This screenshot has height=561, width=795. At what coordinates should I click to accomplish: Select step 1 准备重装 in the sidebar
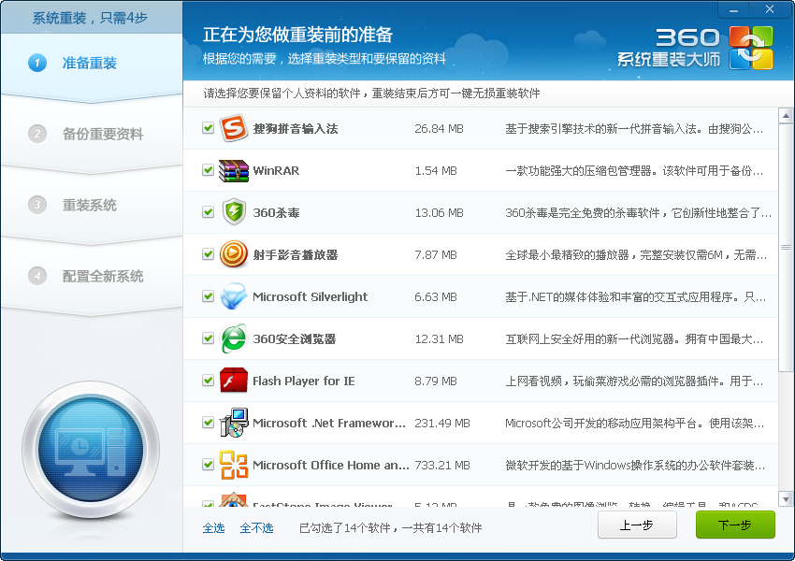click(90, 64)
